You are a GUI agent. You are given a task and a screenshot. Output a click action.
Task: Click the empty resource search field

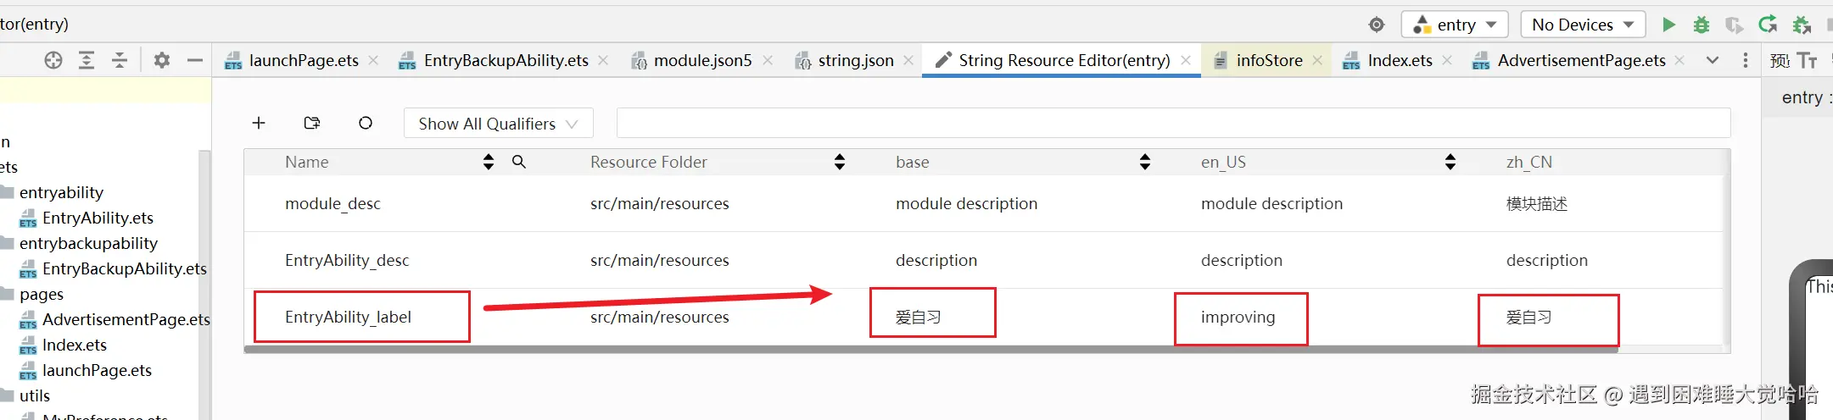tap(1172, 124)
